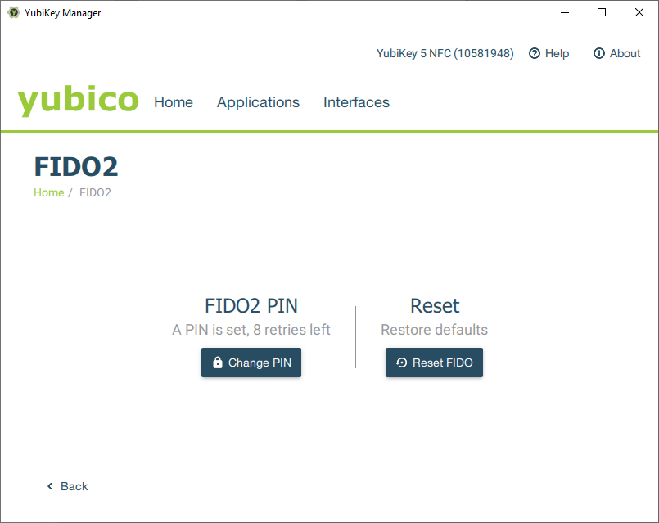Open the Home menu
Screen dimensions: 659x523
(x=174, y=102)
